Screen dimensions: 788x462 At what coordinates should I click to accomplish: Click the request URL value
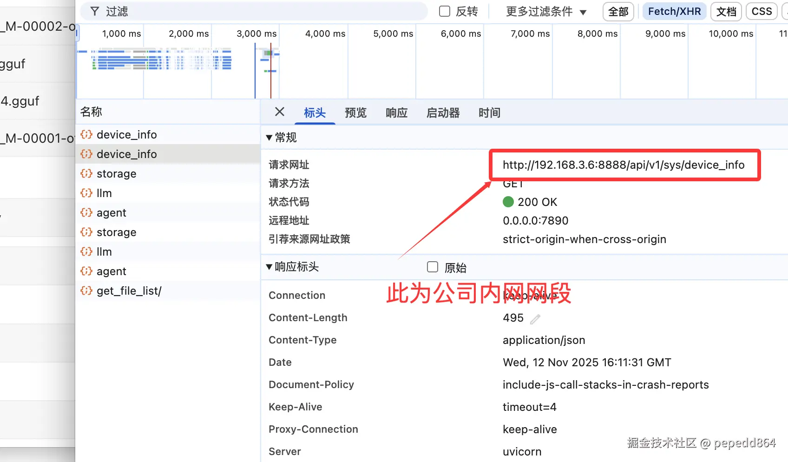pos(624,165)
